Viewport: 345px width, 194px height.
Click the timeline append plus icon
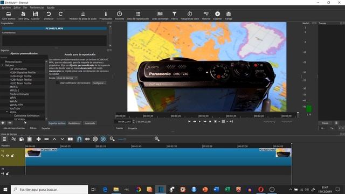(38, 139)
